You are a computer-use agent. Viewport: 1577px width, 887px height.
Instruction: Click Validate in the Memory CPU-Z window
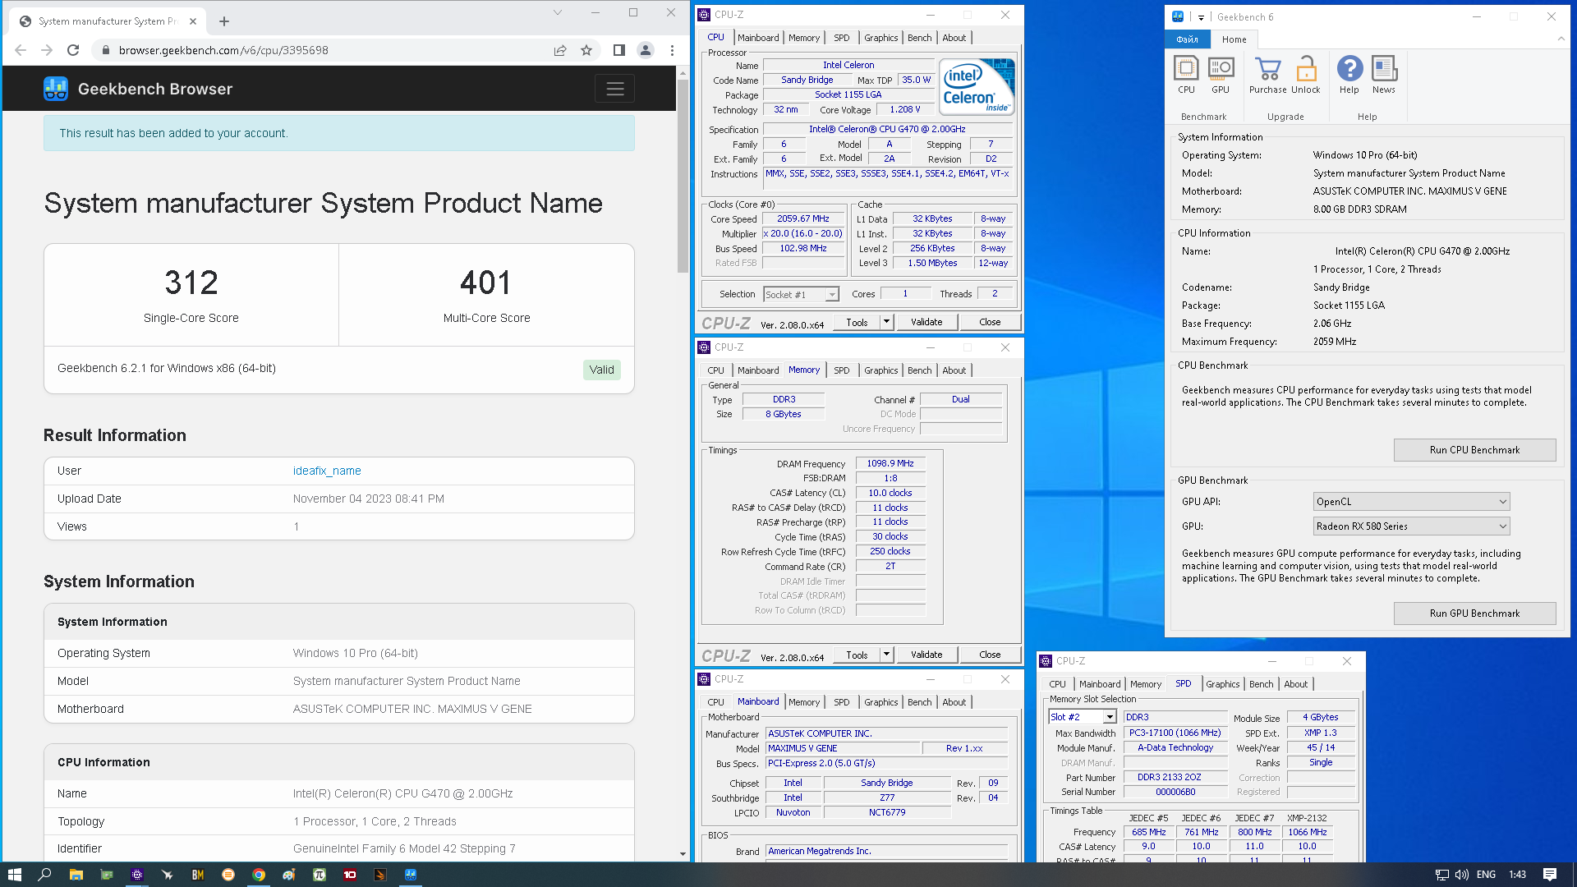coord(926,655)
